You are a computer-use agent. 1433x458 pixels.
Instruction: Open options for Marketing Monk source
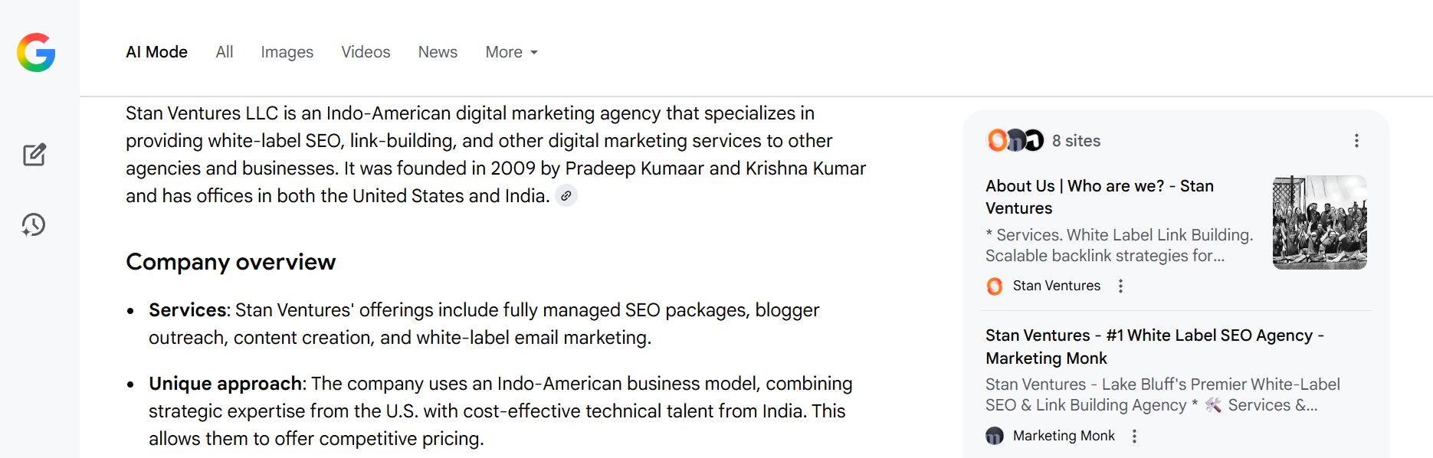1134,436
